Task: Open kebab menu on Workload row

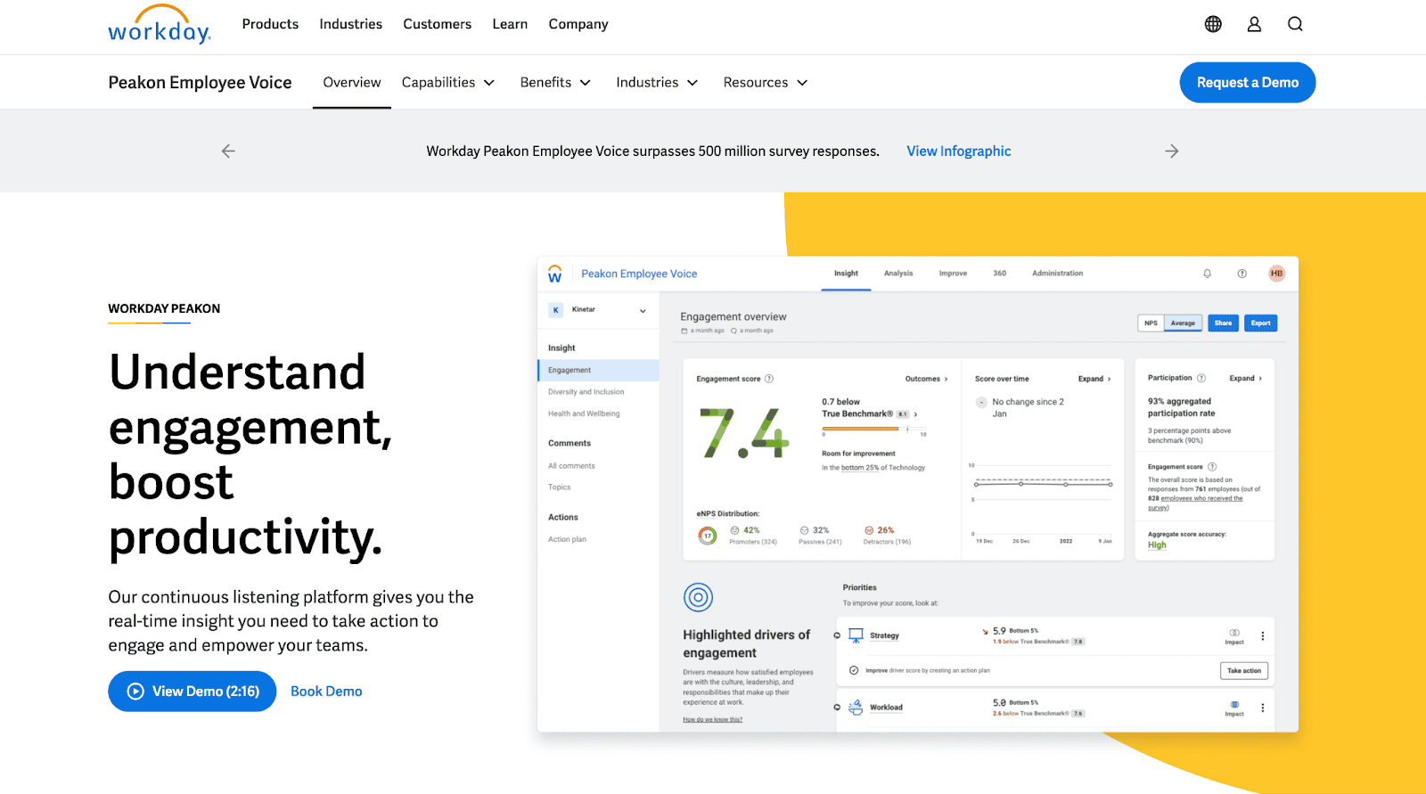Action: [x=1263, y=708]
